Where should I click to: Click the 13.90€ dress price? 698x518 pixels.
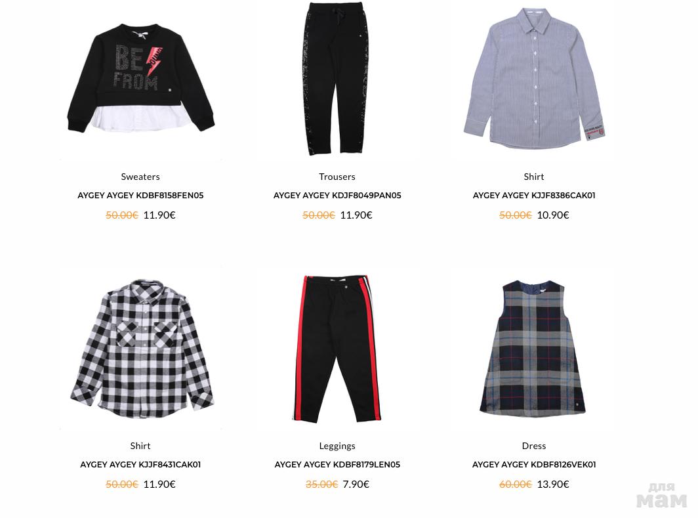[553, 484]
